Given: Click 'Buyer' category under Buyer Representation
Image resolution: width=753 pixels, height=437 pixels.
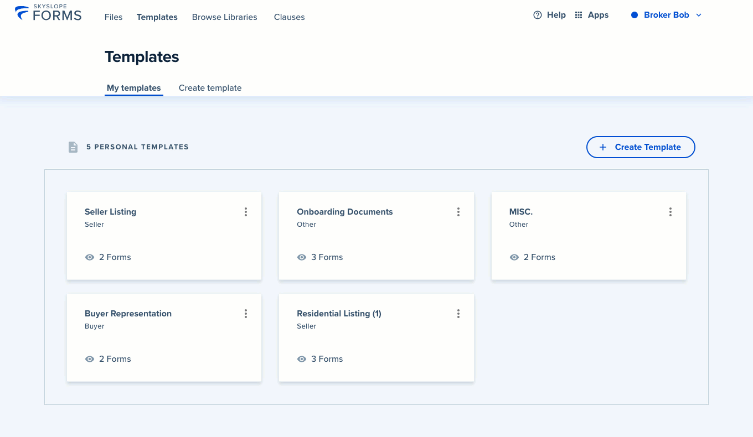Looking at the screenshot, I should click(x=95, y=326).
